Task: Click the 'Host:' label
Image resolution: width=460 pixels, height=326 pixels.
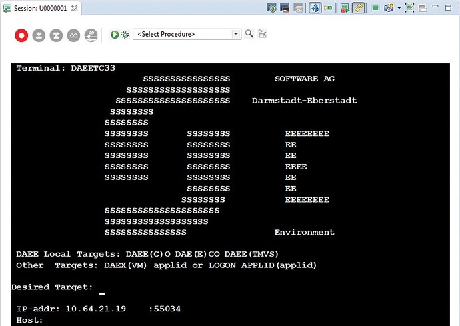Action: (29, 320)
